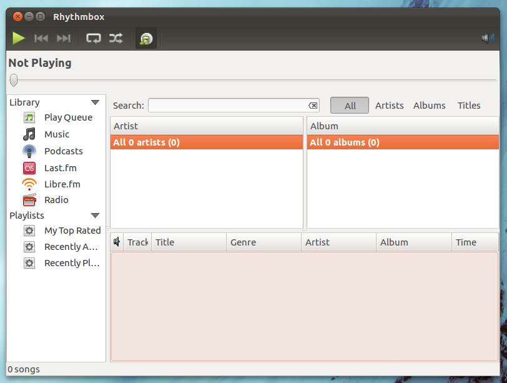The width and height of the screenshot is (507, 383).
Task: Skip to the next track
Action: (64, 39)
